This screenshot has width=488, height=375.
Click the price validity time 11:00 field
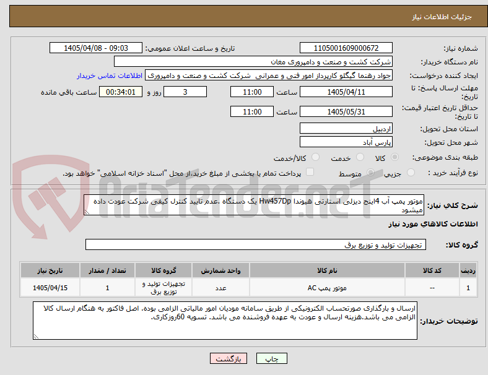point(252,111)
